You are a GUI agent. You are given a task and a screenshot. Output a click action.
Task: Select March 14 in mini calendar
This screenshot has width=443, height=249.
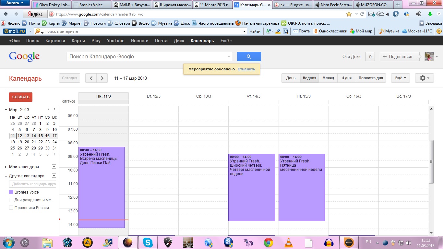(34, 136)
